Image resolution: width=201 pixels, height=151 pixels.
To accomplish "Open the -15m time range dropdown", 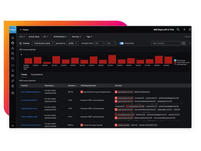I will pos(22,37).
